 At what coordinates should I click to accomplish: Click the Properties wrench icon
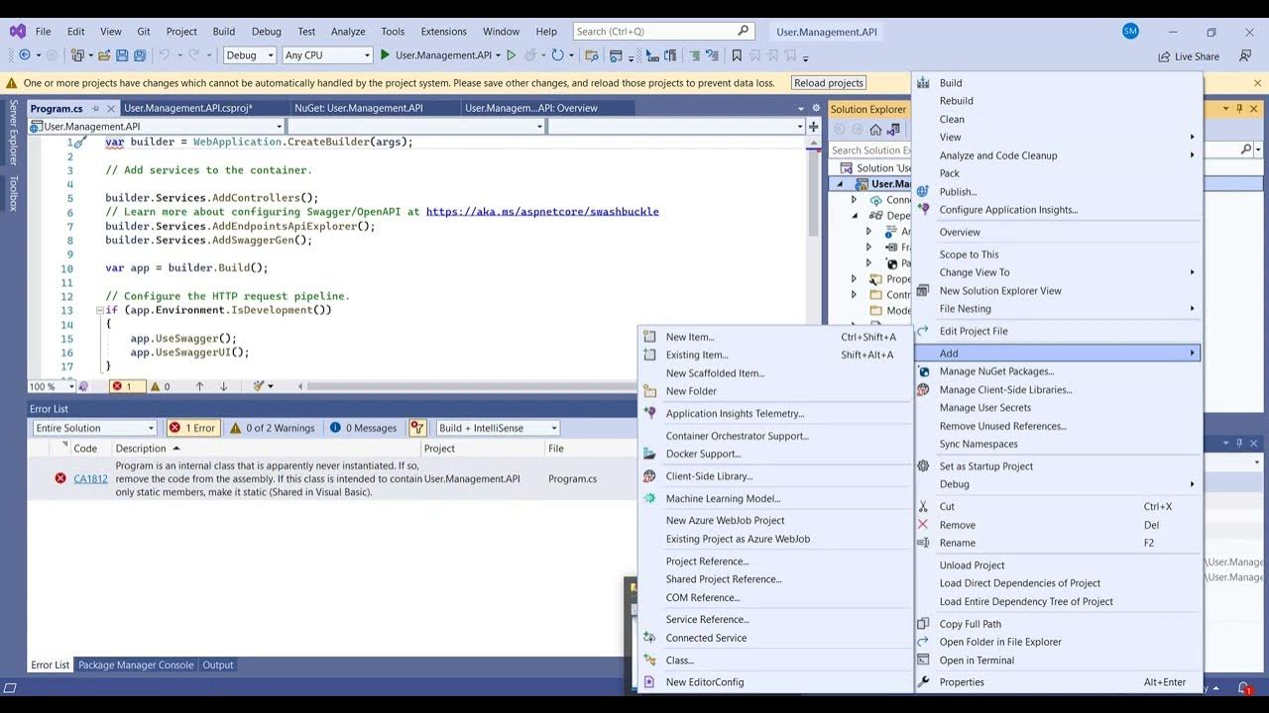click(x=923, y=682)
